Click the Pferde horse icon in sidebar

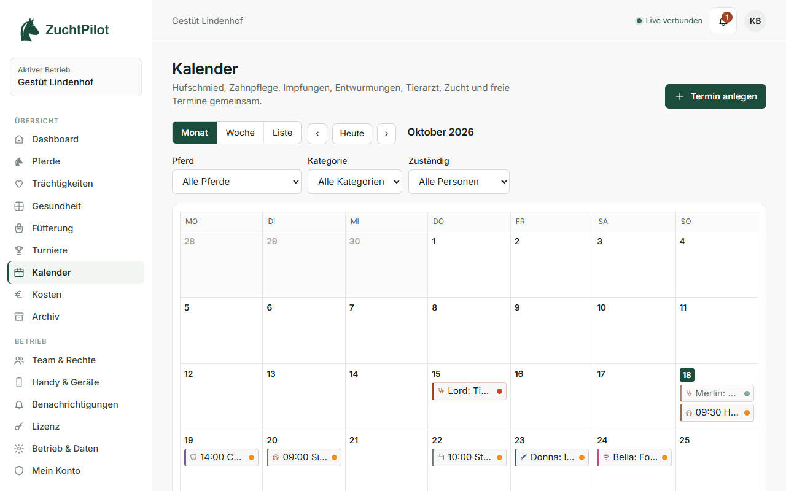point(19,161)
